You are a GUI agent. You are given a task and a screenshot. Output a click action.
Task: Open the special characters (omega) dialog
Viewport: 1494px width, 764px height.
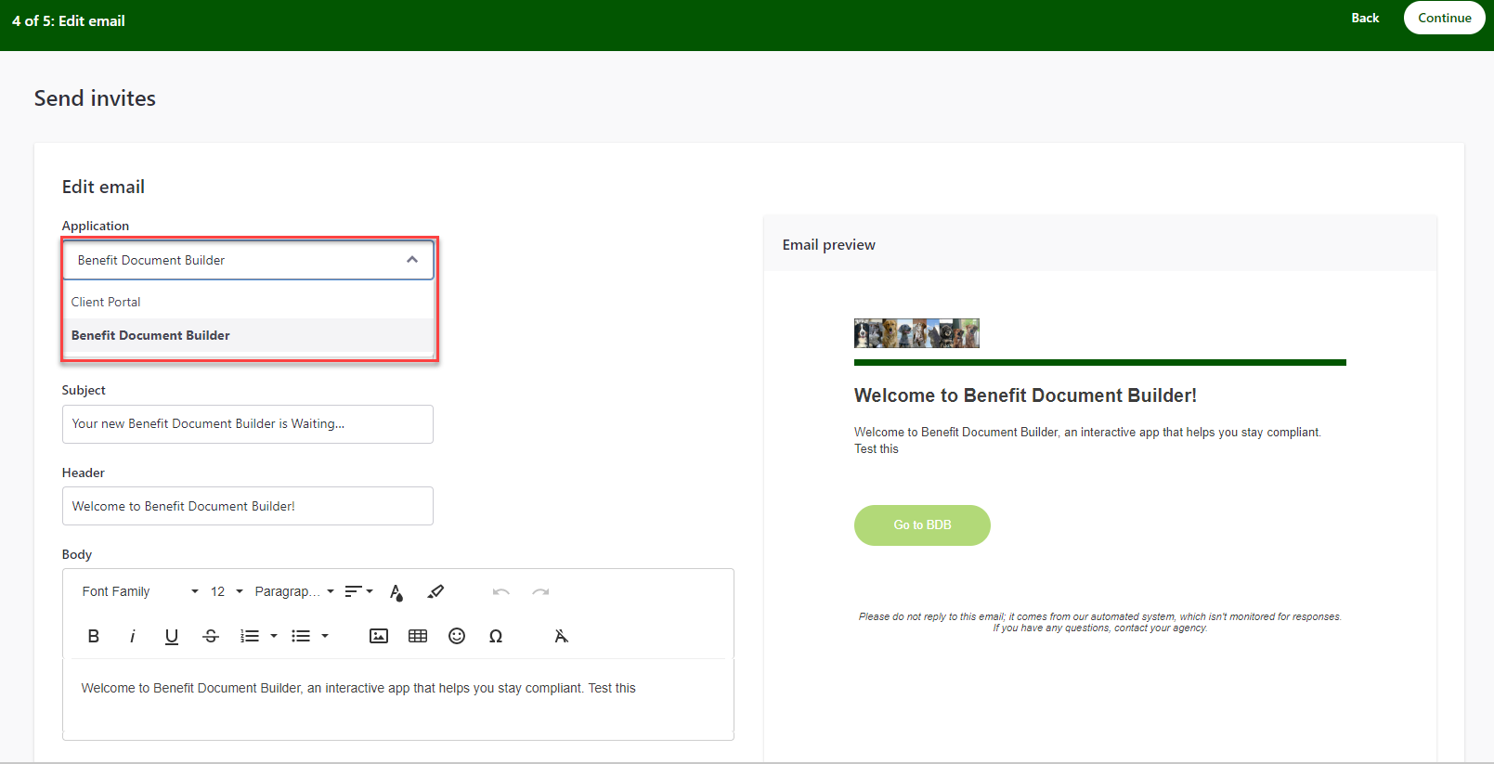[x=496, y=636]
